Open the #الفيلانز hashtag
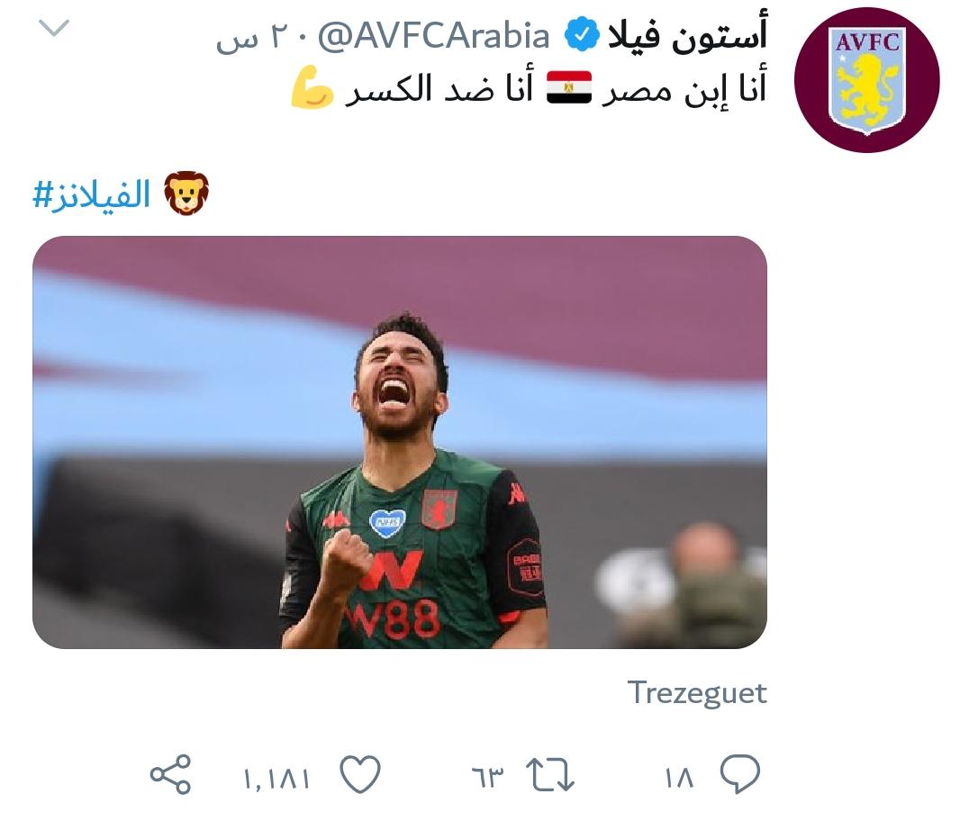The height and width of the screenshot is (821, 969). (x=92, y=194)
